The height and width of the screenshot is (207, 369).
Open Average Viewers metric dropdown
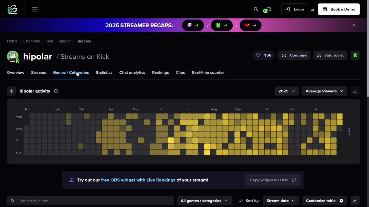[x=324, y=91]
